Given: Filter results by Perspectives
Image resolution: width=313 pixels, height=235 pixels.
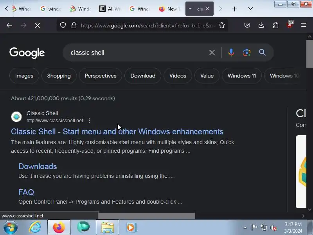Looking at the screenshot, I should pyautogui.click(x=101, y=76).
